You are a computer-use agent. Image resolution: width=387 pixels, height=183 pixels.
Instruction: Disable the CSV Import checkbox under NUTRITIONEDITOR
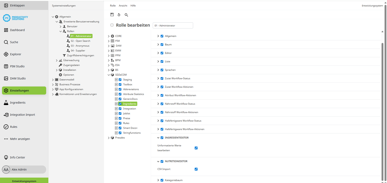(196, 169)
